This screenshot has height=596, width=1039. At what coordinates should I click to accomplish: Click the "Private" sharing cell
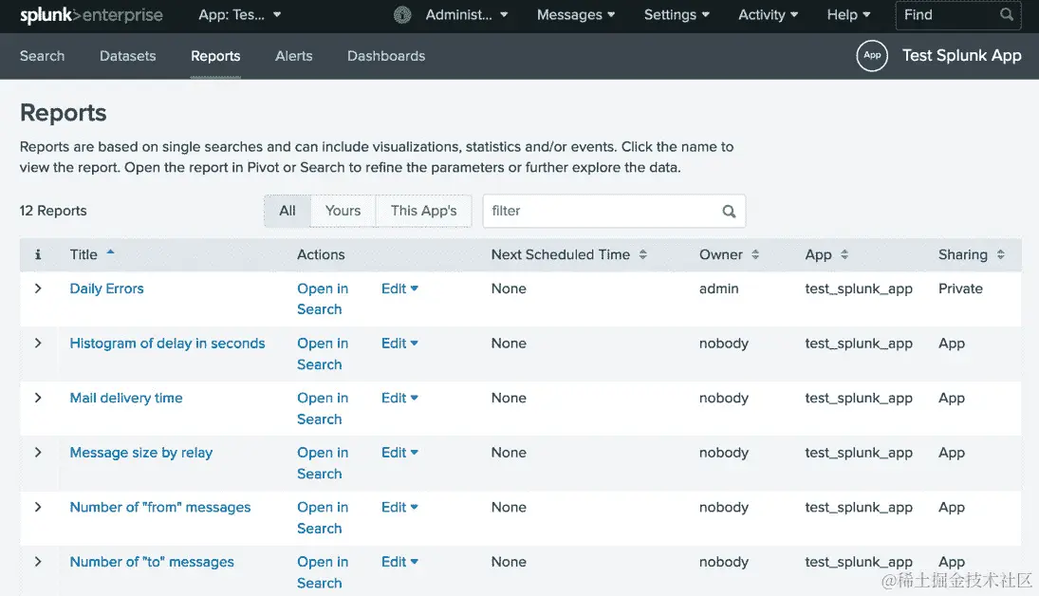960,289
